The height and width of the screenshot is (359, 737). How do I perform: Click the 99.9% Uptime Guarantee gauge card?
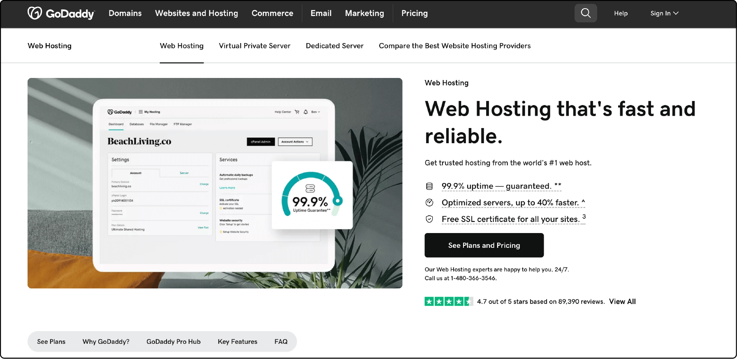click(x=312, y=195)
